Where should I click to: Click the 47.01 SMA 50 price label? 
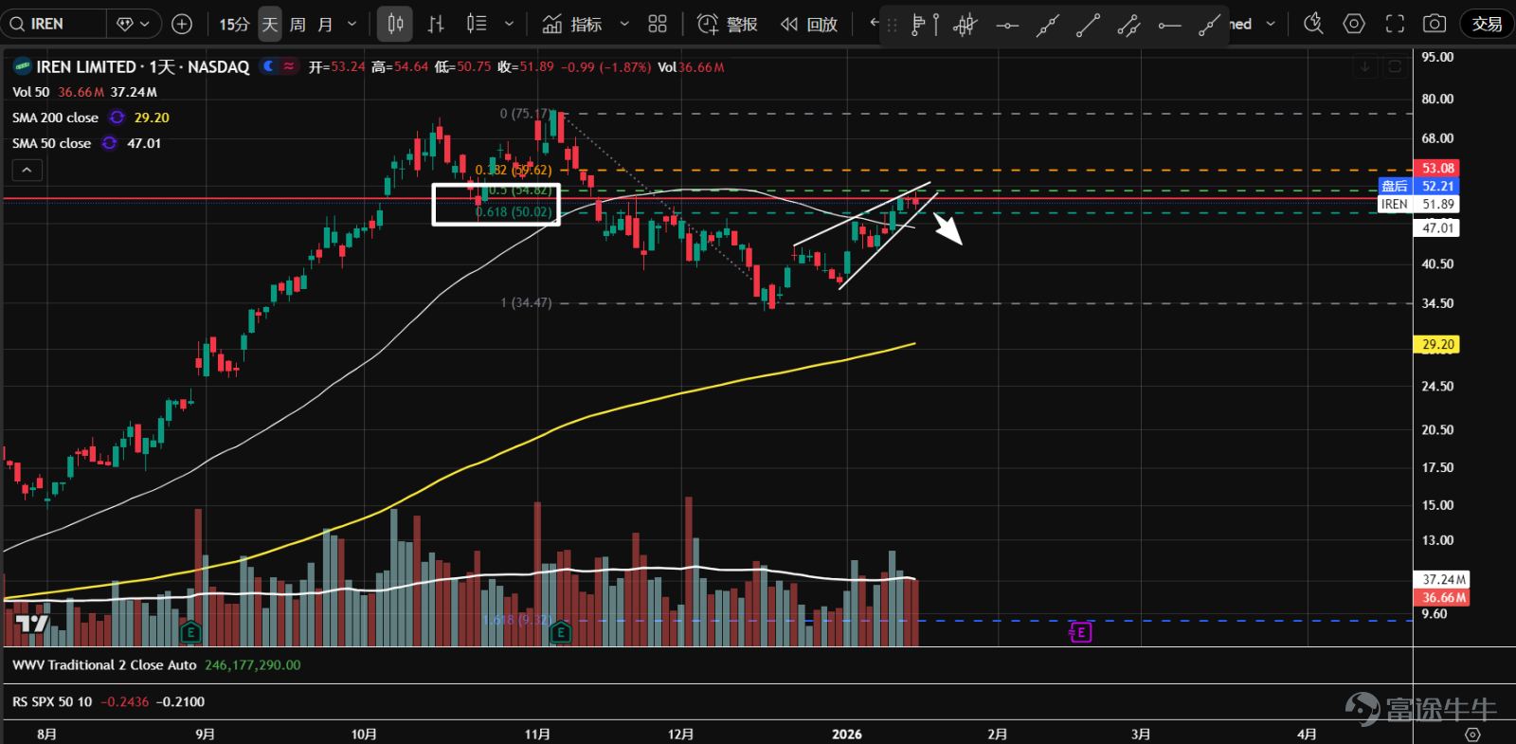[1436, 227]
